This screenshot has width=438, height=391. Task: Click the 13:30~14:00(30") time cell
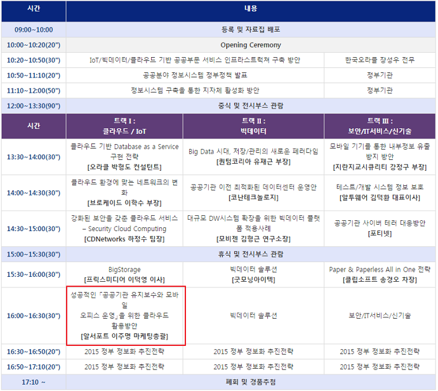(x=34, y=157)
